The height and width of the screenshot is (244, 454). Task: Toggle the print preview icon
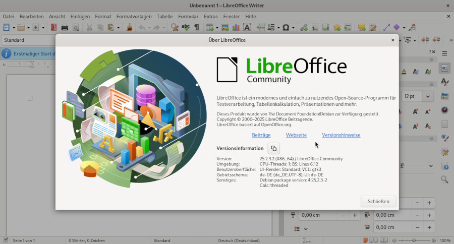click(76, 28)
